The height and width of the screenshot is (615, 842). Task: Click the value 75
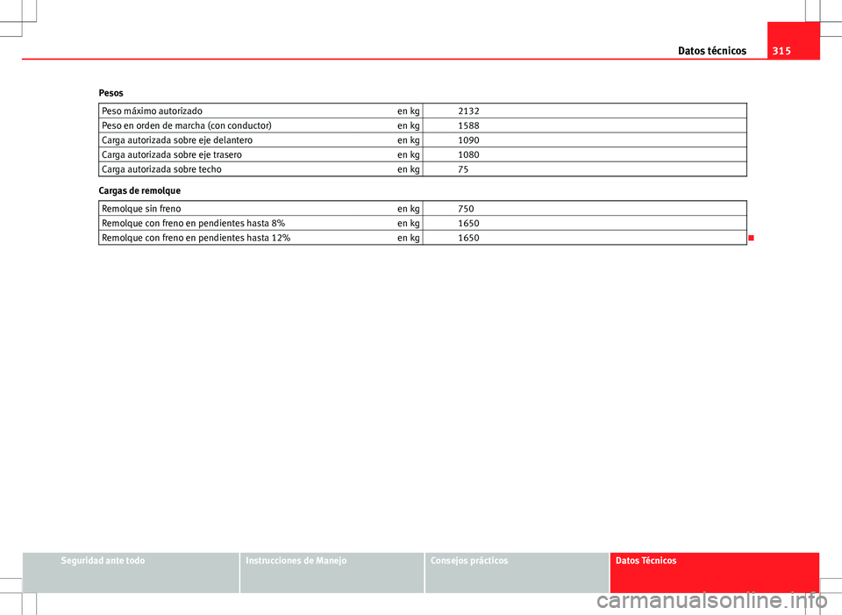[463, 169]
